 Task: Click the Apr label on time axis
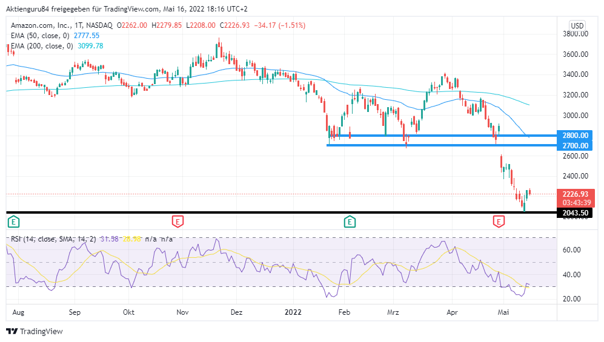[452, 312]
